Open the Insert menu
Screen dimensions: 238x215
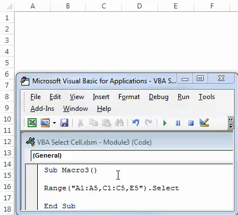[x=101, y=97]
